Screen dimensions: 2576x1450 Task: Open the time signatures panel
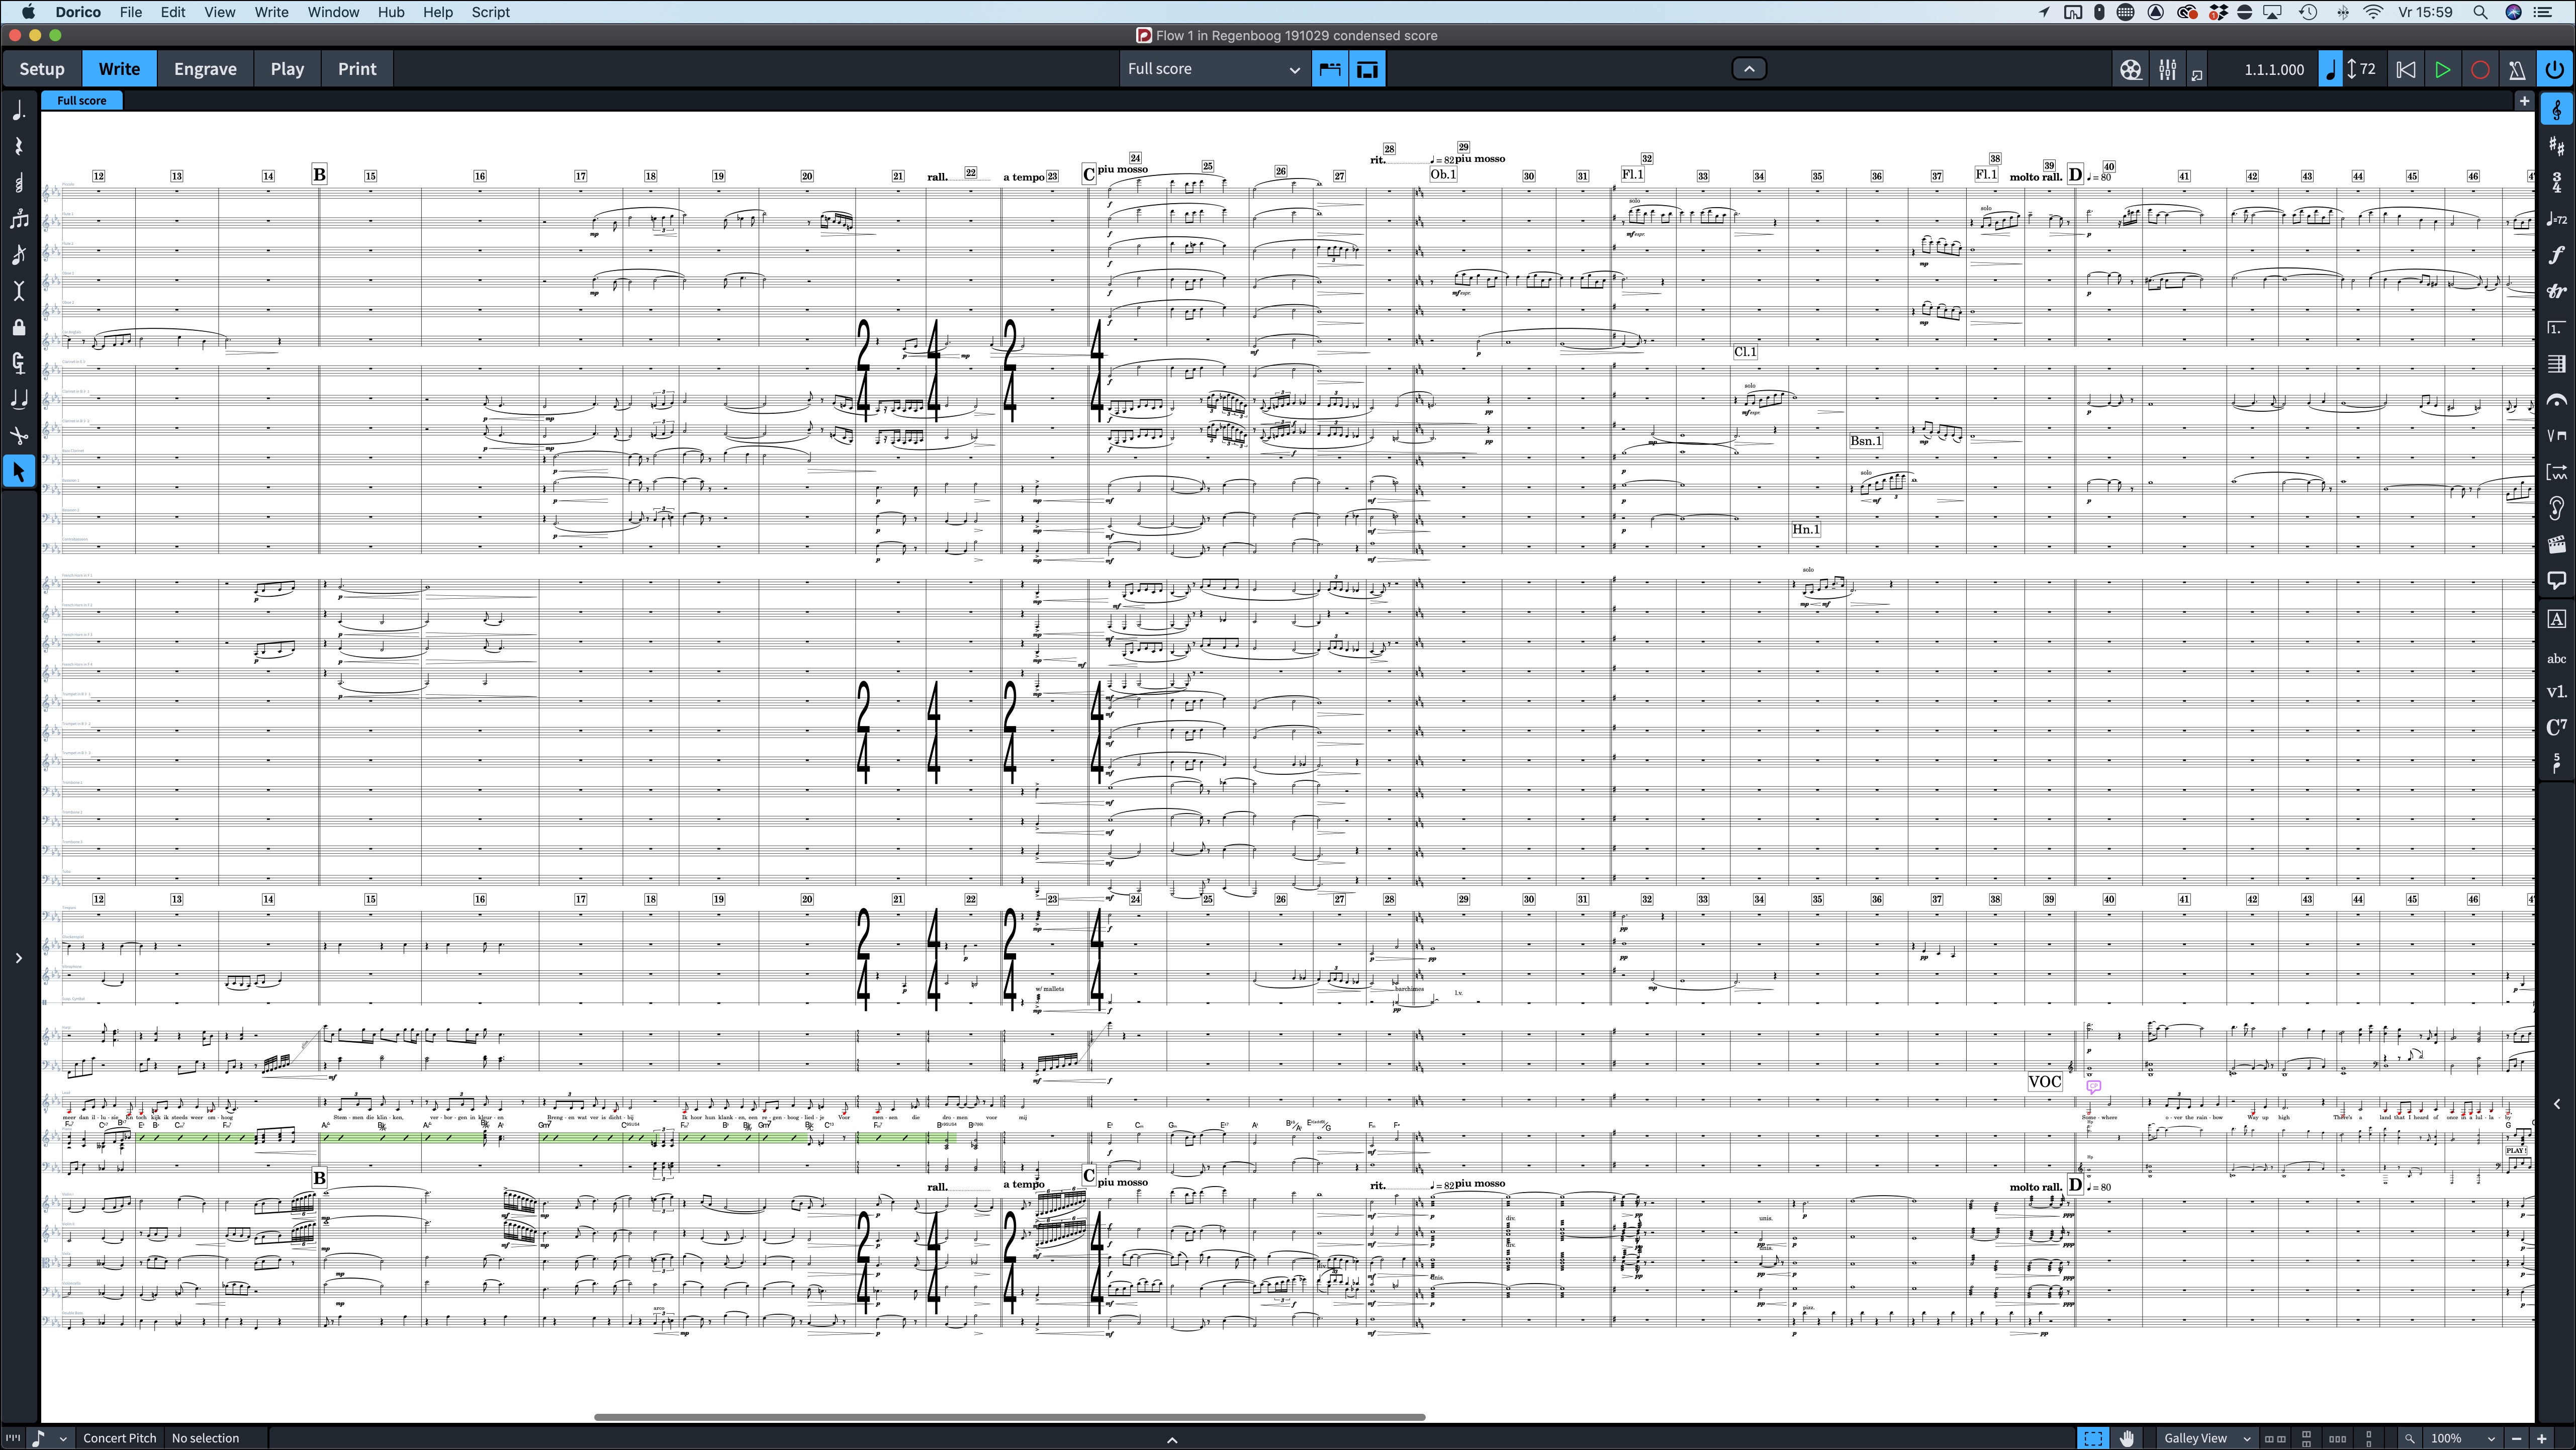(2556, 182)
